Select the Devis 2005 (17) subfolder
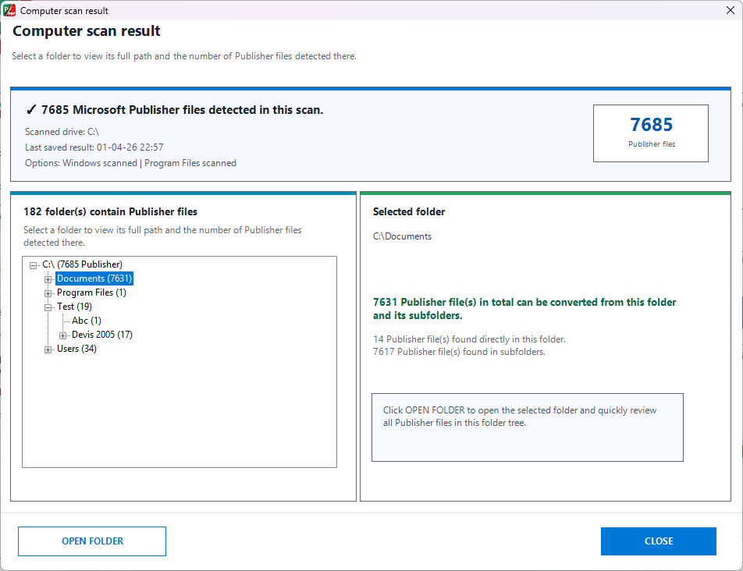The image size is (743, 571). pyautogui.click(x=102, y=335)
